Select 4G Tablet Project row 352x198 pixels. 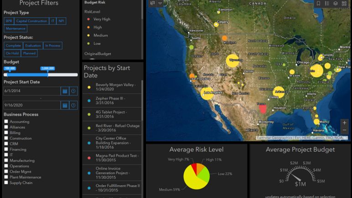tap(112, 114)
